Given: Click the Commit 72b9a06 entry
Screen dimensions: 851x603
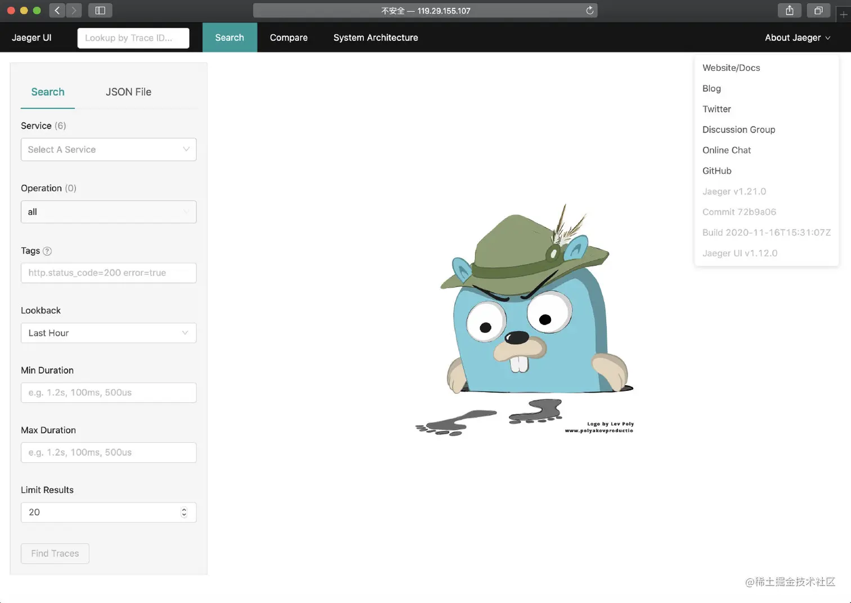Looking at the screenshot, I should pyautogui.click(x=739, y=212).
